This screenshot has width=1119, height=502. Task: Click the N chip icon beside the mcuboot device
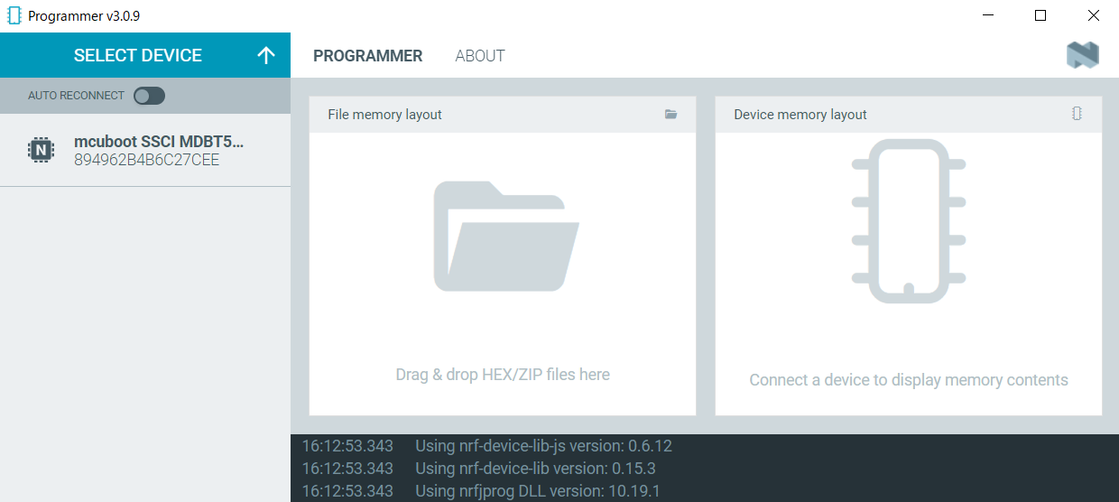[41, 150]
